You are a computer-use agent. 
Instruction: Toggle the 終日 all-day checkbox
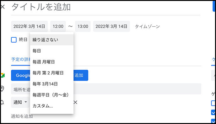[x=14, y=40]
